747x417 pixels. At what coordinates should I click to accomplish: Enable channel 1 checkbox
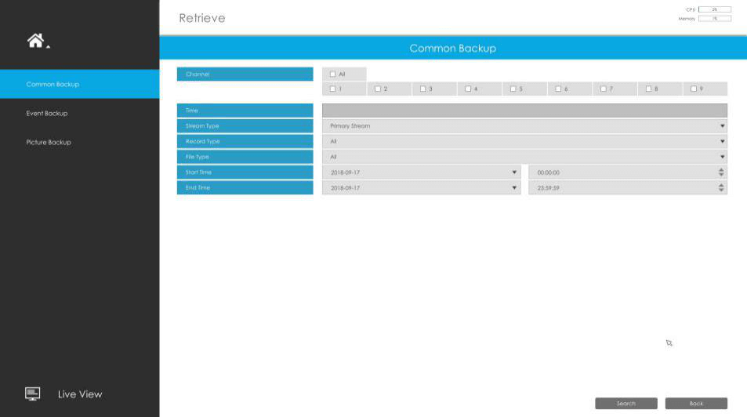pyautogui.click(x=333, y=89)
